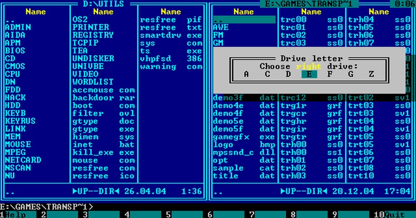Select the file backdoor rar
Viewport: 416px width, 218px height.
tap(104, 98)
